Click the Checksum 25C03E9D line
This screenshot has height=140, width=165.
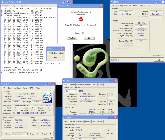click(13, 68)
